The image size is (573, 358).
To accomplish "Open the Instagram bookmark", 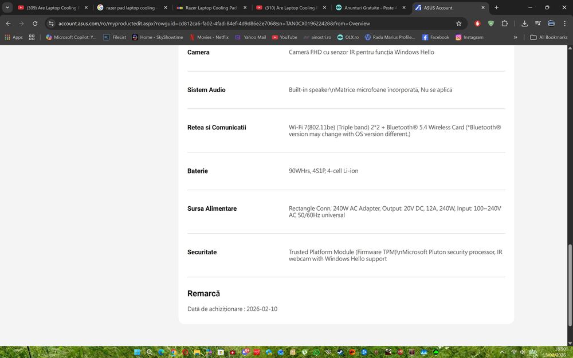I will (x=470, y=37).
